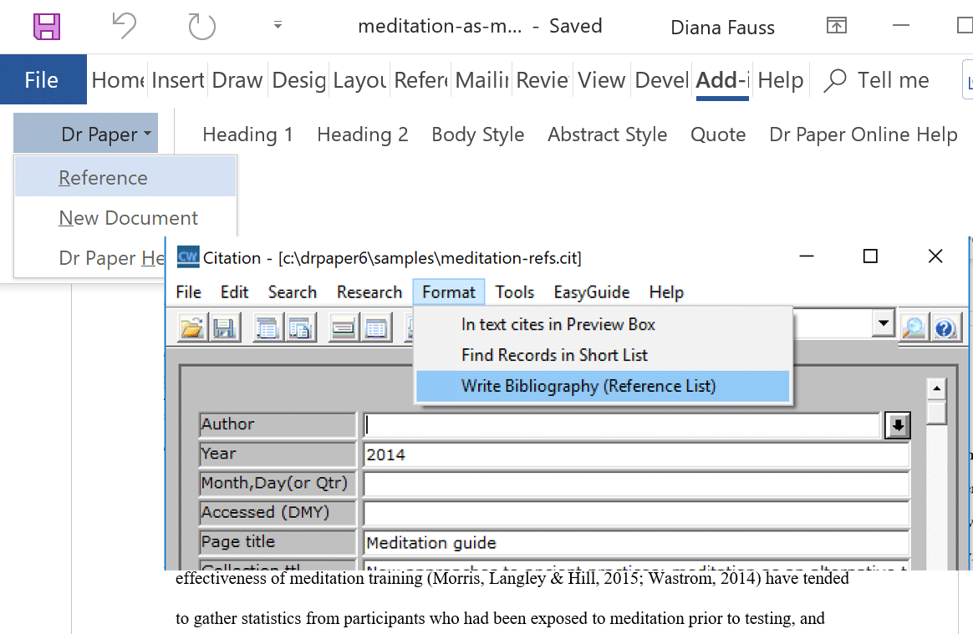Click the open folder icon in Citation toolbar
973x634 pixels.
pos(192,328)
